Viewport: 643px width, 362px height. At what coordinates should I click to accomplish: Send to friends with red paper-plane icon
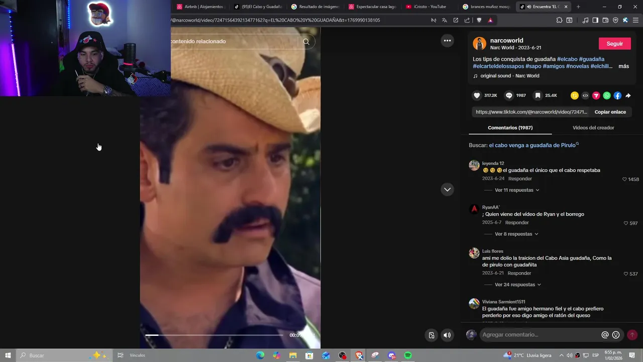(x=596, y=96)
